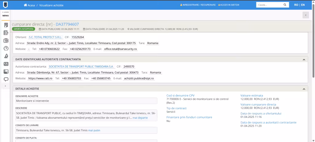Image resolution: width=315 pixels, height=142 pixels.
Task: Focus the Cauta search field
Action: click(x=269, y=5)
